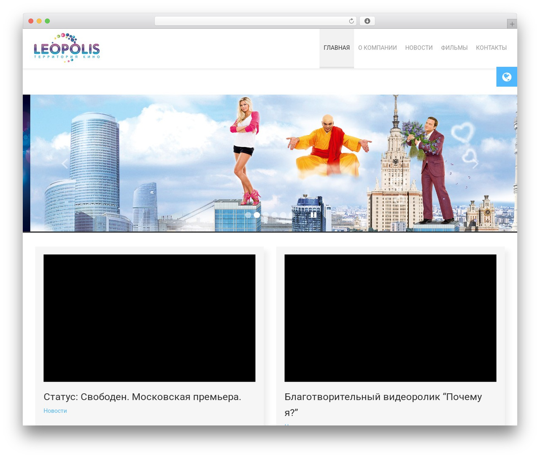Viewport: 540px width, 458px height.
Task: Close the browser window
Action: click(x=31, y=21)
